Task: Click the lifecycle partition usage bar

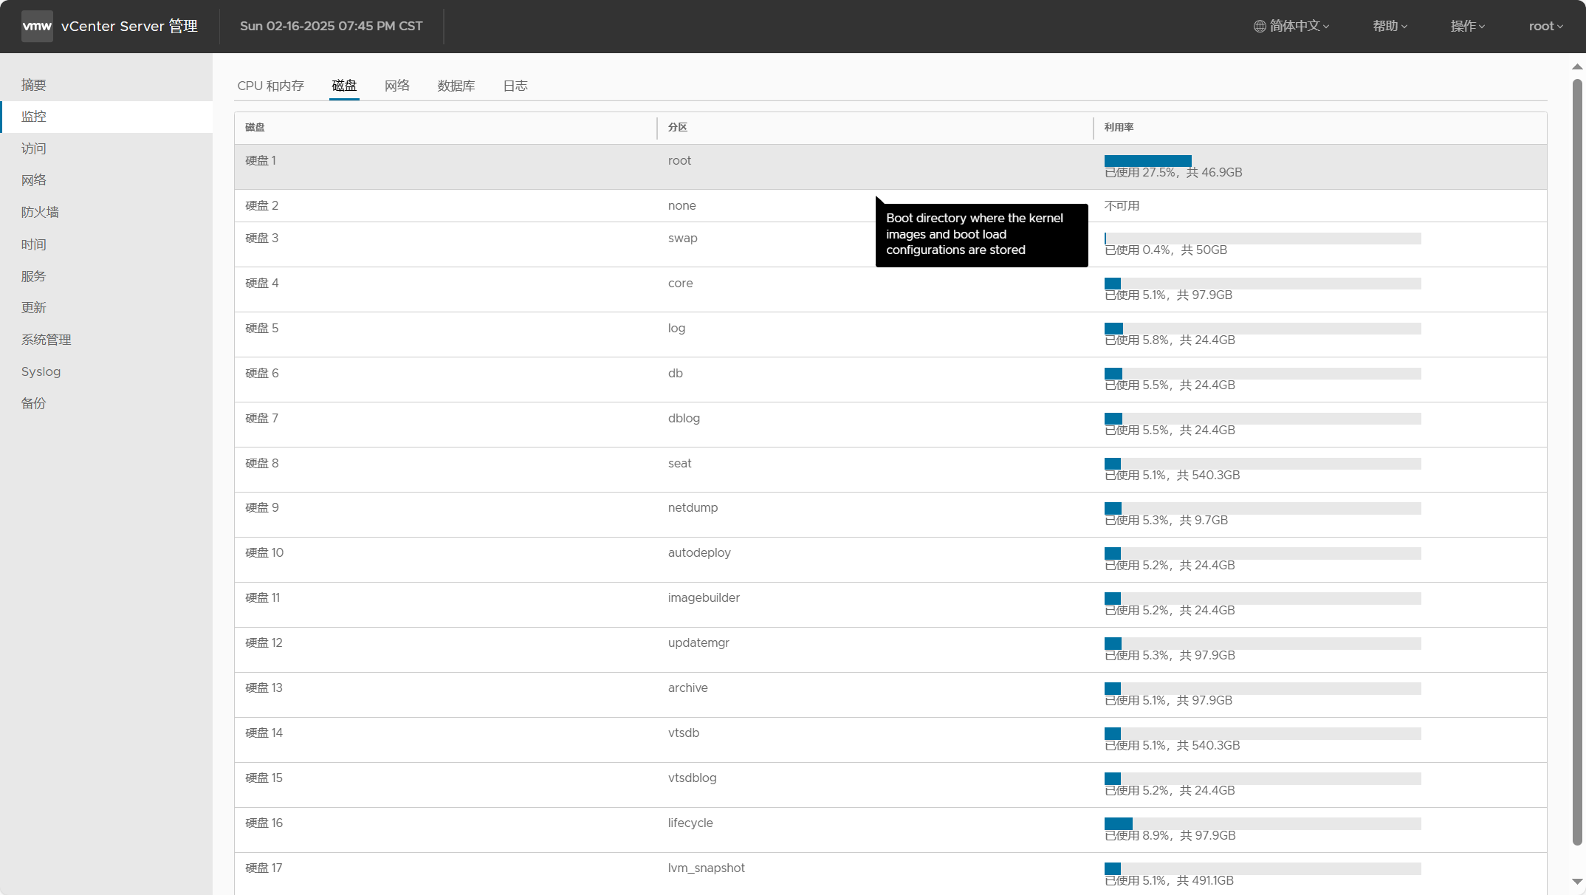Action: [1263, 823]
